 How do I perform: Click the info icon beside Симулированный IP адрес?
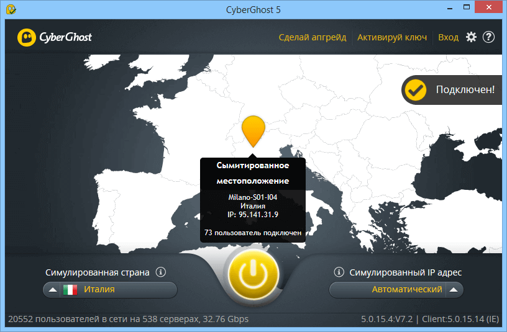[339, 272]
